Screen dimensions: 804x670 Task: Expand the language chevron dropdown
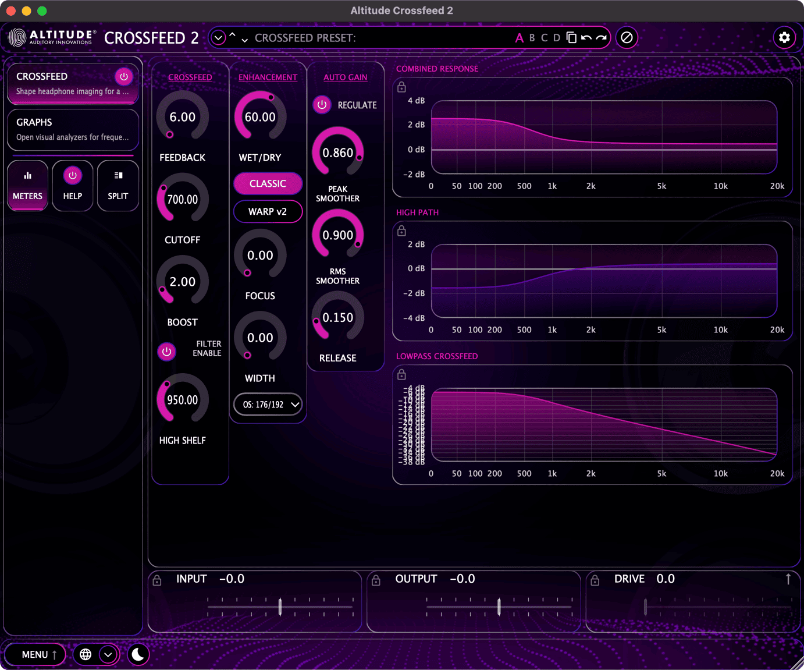(108, 654)
